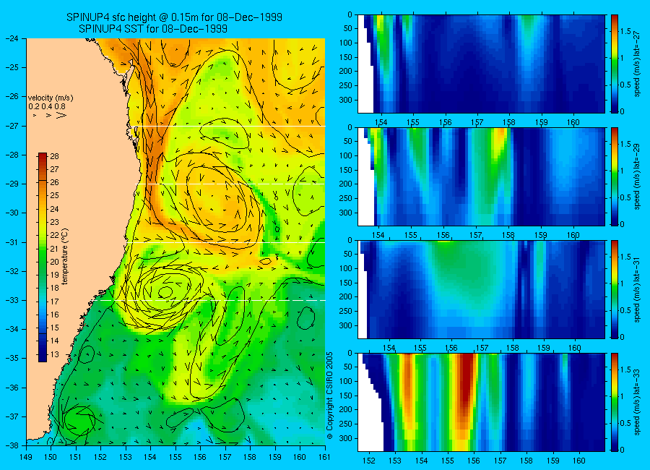Click the speed color bar beside the lat=-29 section
Viewport: 650px width, 470px height.
point(615,176)
